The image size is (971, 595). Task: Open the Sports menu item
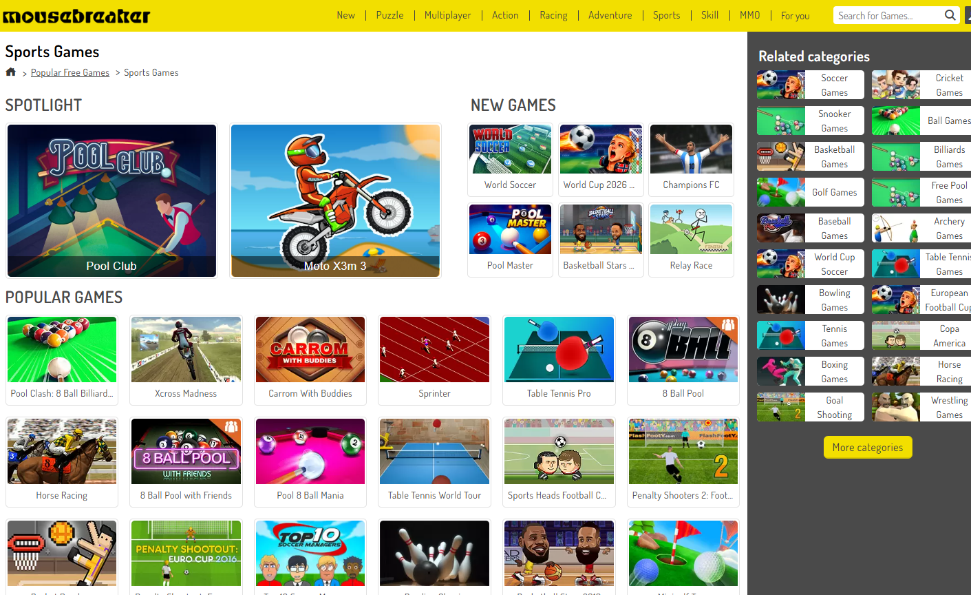(666, 15)
